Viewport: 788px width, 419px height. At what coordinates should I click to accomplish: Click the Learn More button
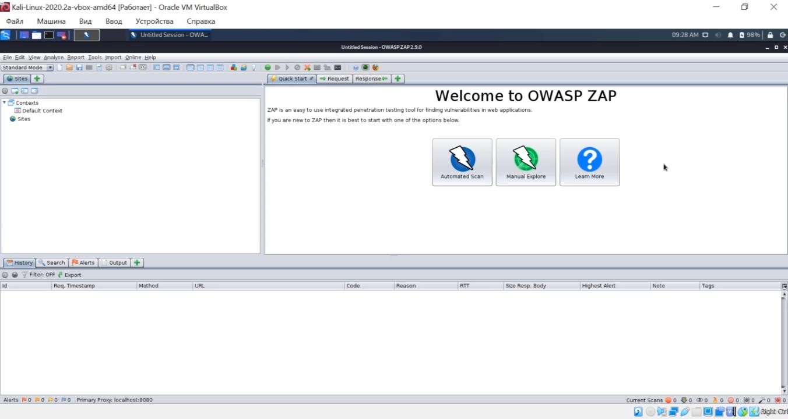[x=589, y=162]
